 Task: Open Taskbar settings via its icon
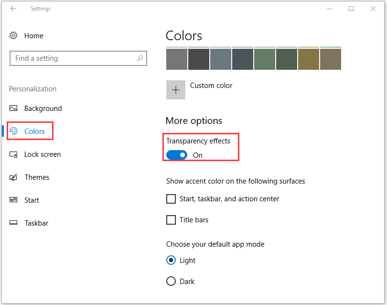click(x=13, y=223)
